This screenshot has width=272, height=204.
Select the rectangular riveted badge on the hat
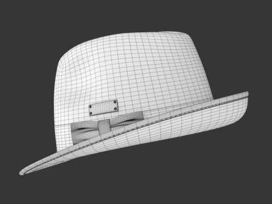click(x=103, y=108)
